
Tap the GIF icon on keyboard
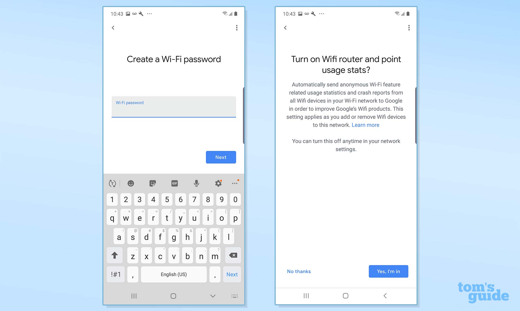174,183
